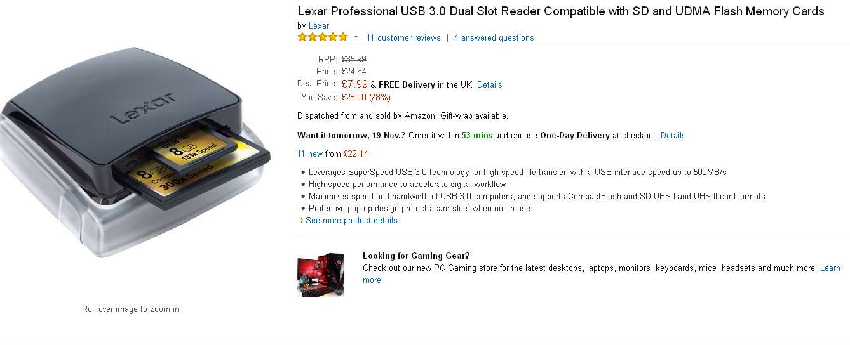Click the Roll over image to zoom caption
The width and height of the screenshot is (850, 345).
(x=130, y=309)
